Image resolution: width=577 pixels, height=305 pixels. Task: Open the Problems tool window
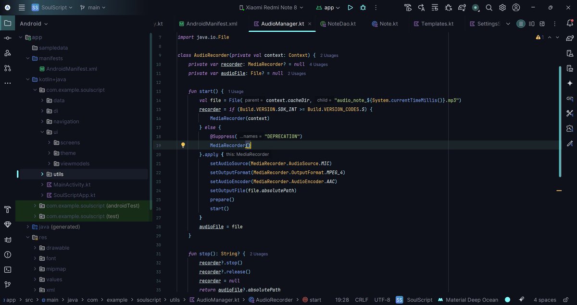[x=7, y=254]
